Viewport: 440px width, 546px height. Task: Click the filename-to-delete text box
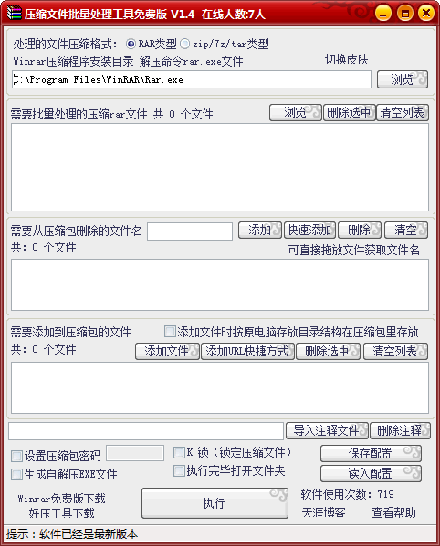click(190, 232)
